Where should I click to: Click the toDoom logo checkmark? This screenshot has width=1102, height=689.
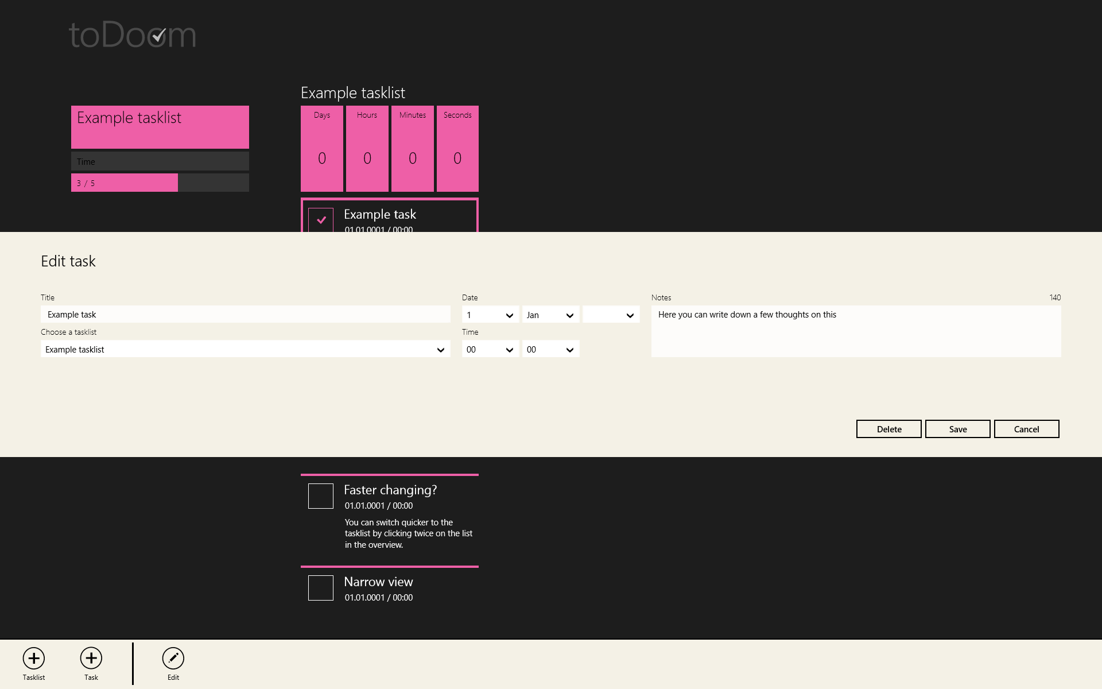click(x=158, y=36)
